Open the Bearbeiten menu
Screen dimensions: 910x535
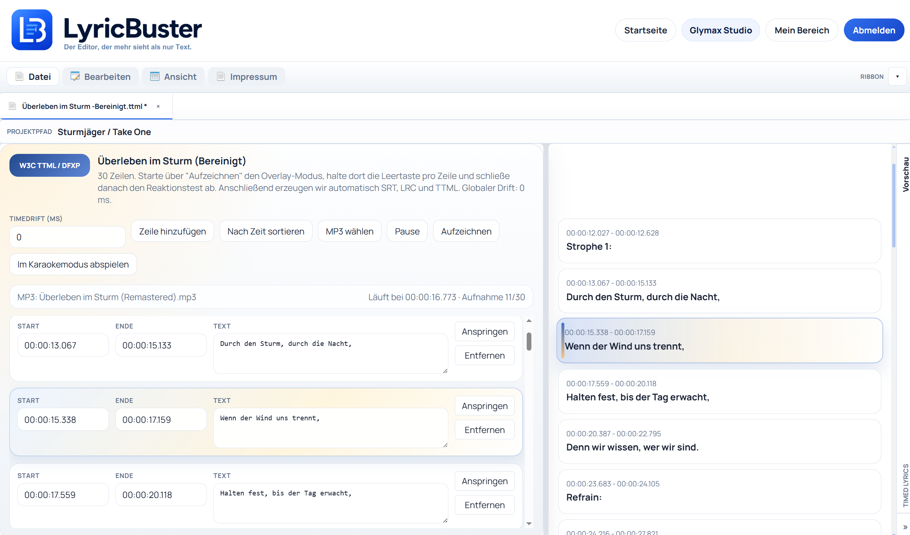[x=101, y=77]
